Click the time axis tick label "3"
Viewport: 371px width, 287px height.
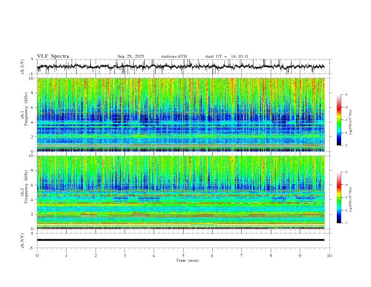click(125, 256)
